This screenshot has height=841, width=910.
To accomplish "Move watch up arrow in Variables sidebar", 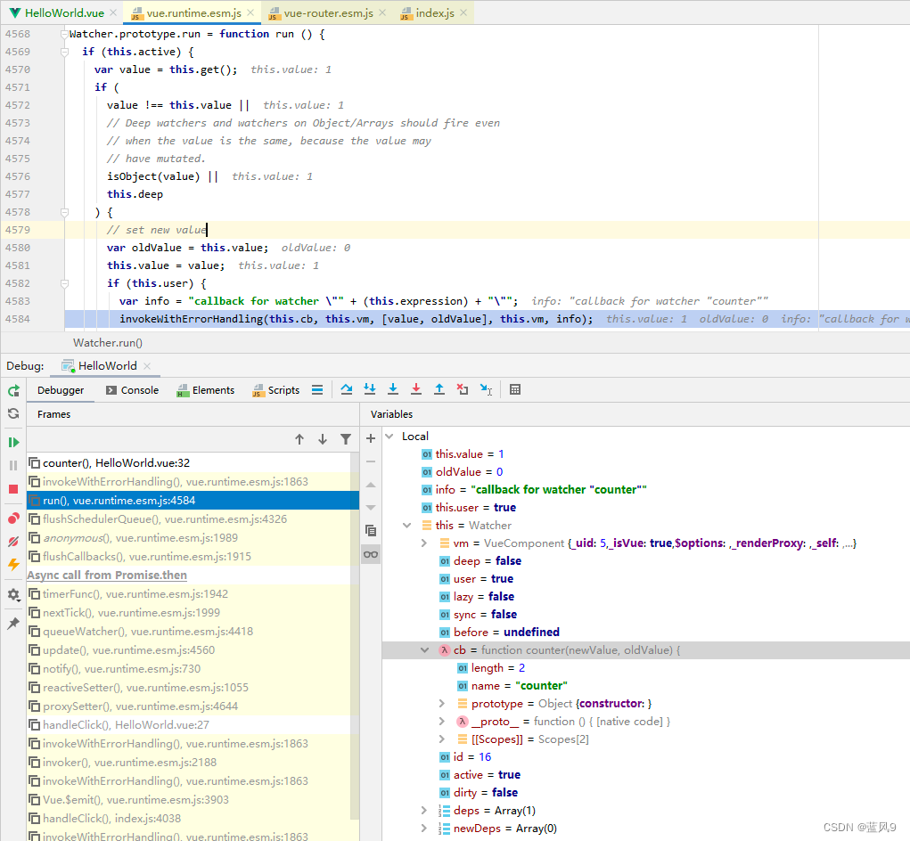I will click(371, 485).
